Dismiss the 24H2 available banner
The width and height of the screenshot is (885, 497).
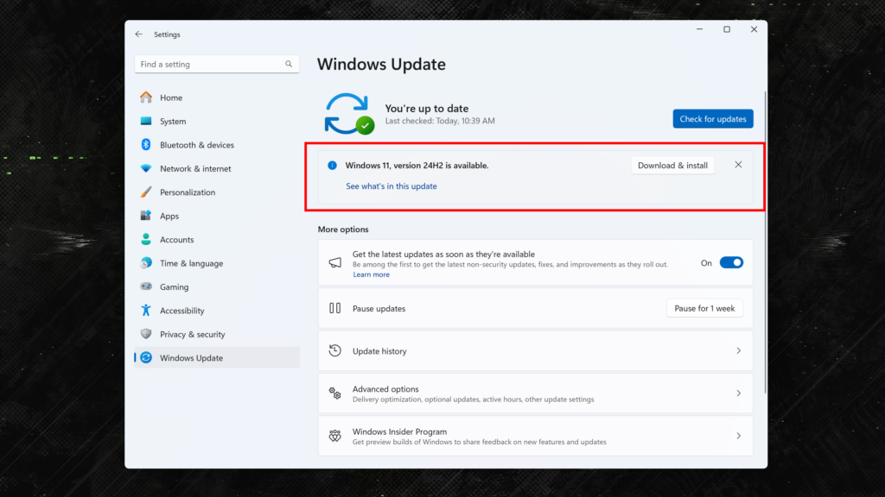pyautogui.click(x=738, y=165)
